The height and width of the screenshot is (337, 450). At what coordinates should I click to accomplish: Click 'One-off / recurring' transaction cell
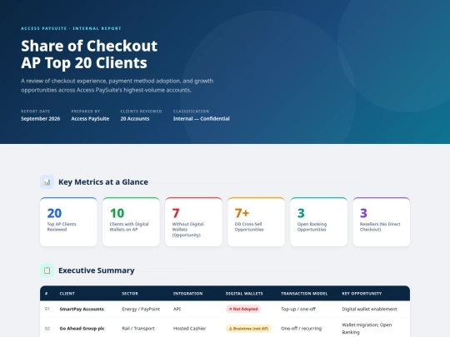pyautogui.click(x=302, y=329)
